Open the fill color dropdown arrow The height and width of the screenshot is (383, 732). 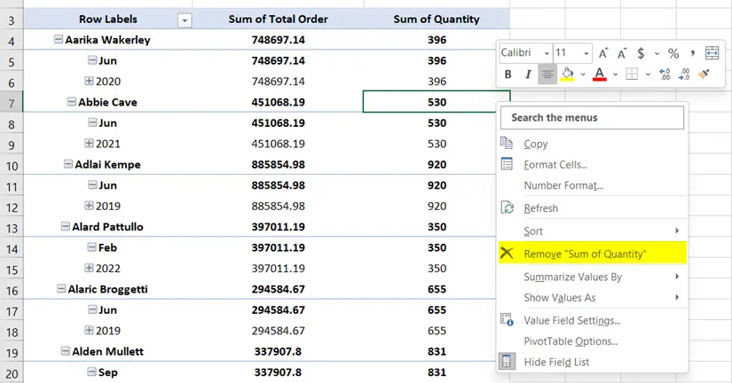pos(583,74)
